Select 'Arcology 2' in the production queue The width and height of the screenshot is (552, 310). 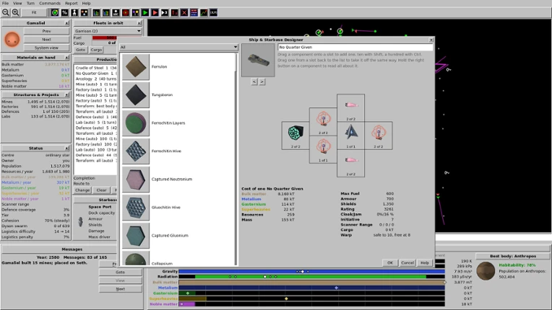[x=96, y=79]
